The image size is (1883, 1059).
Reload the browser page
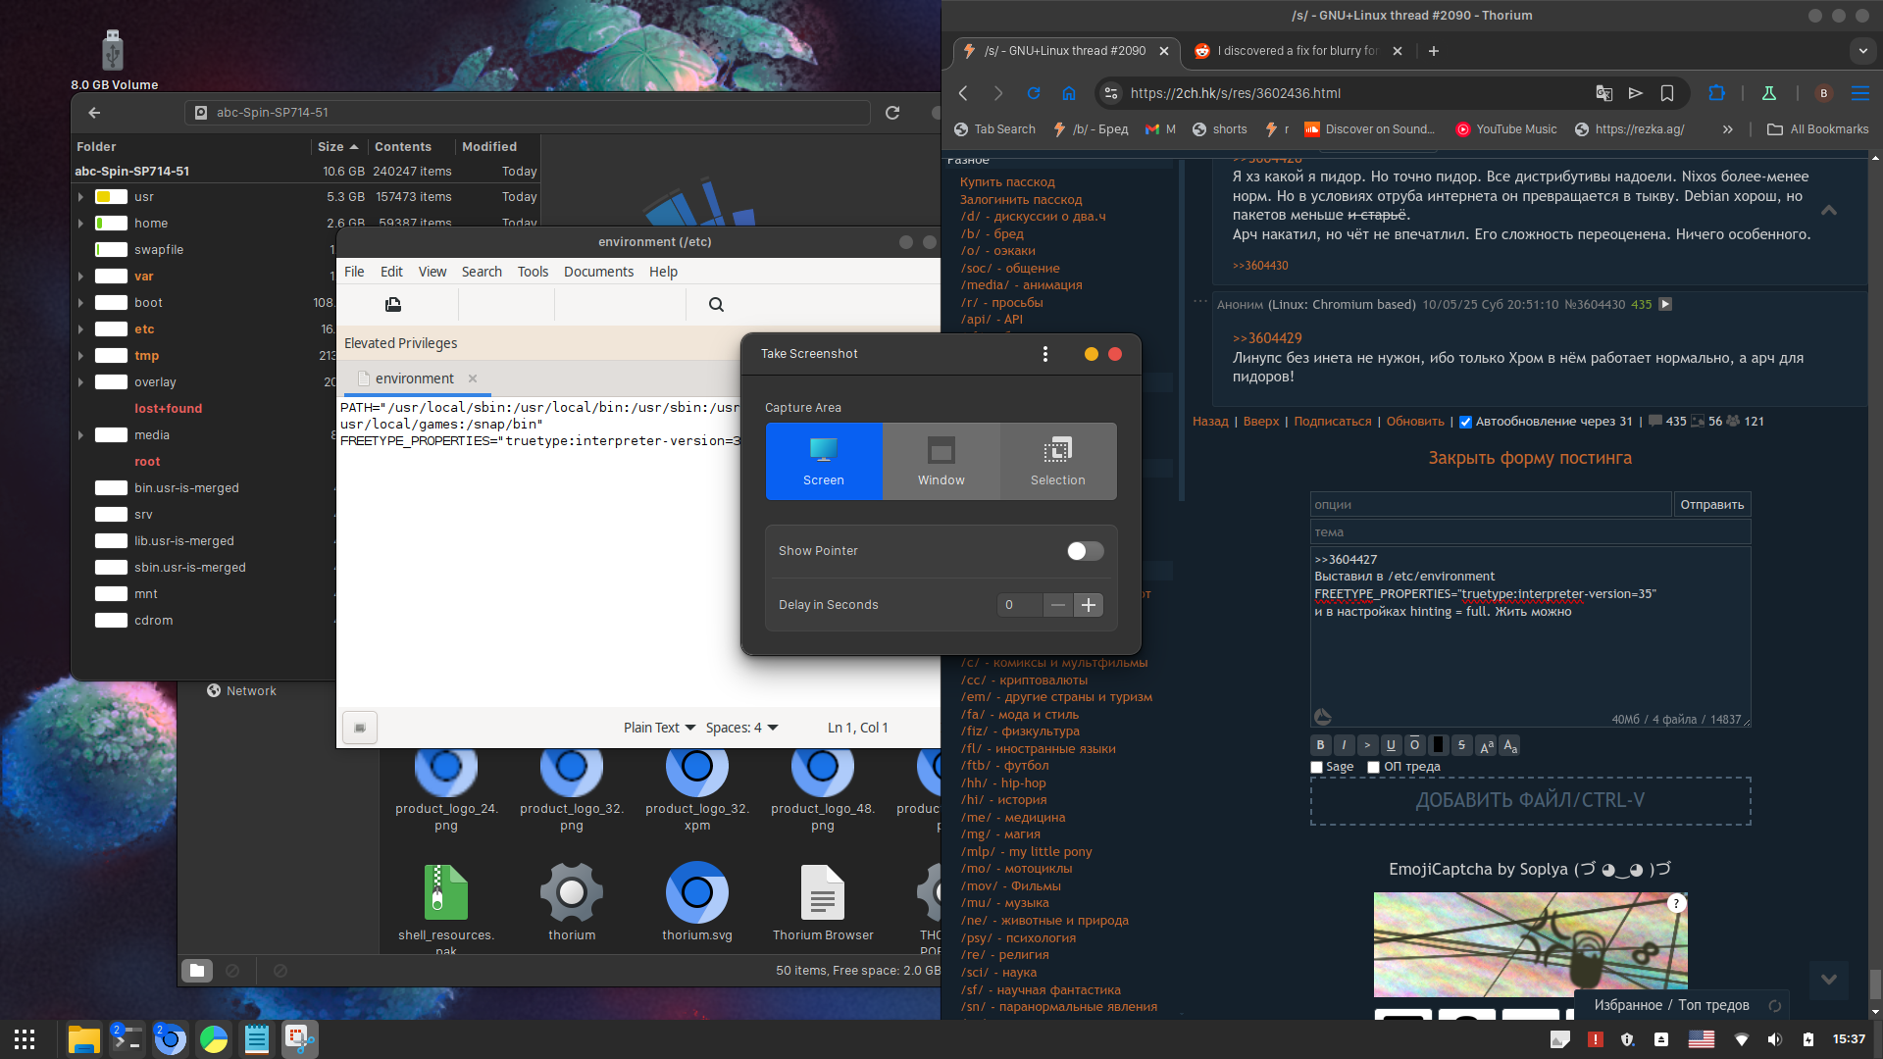point(1034,93)
